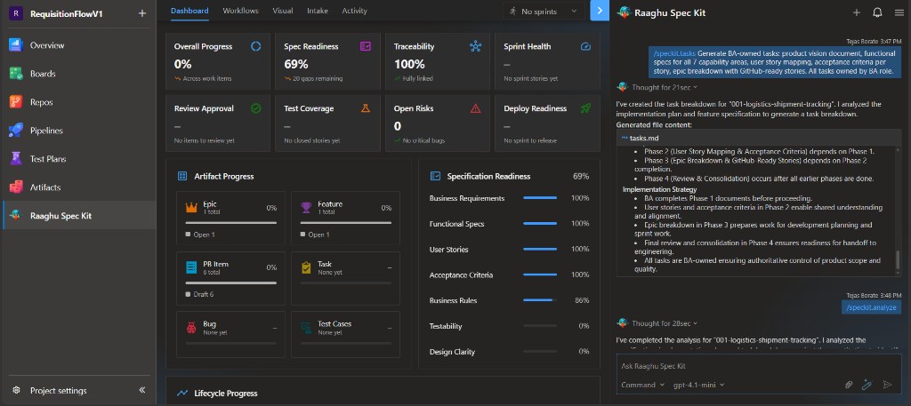This screenshot has width=911, height=406.
Task: Open notifications bell in Spec Kit panel
Action: tap(877, 12)
